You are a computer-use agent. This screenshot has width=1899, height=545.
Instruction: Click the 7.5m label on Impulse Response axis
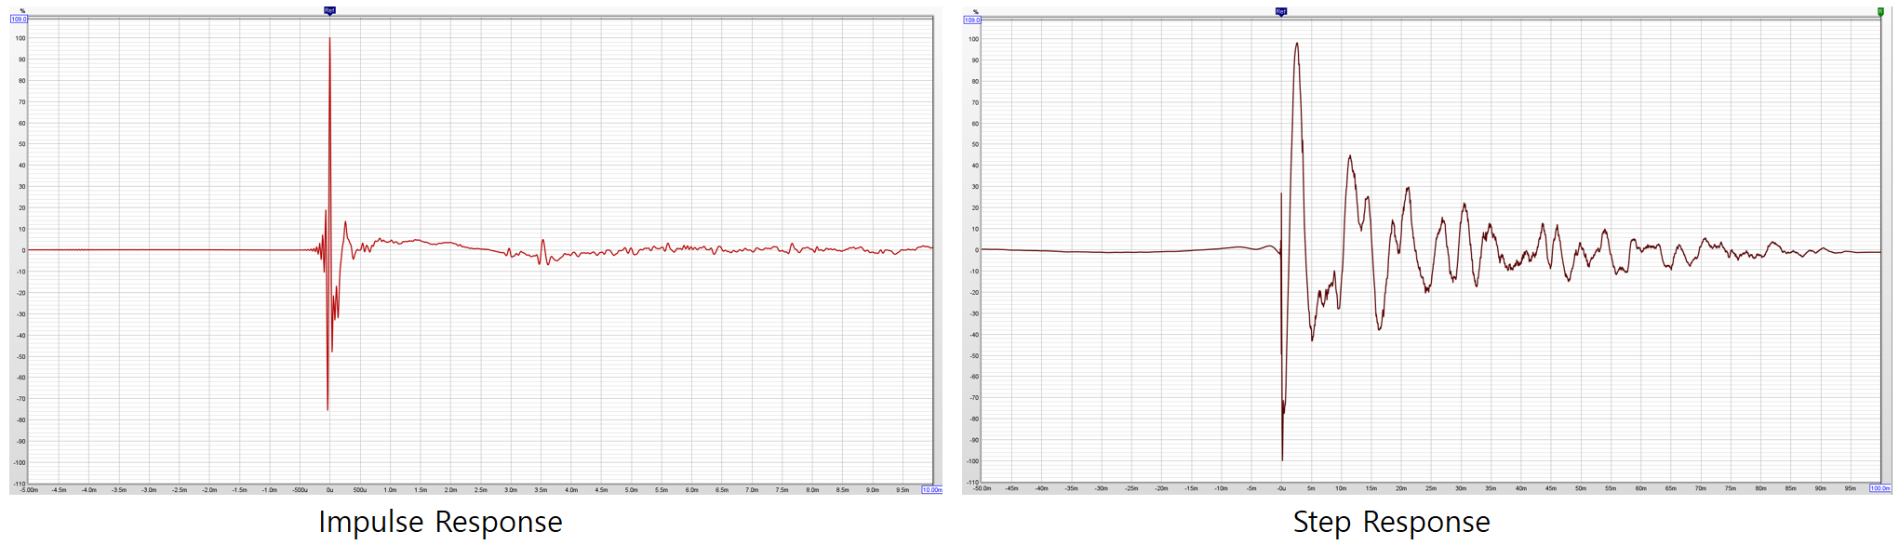pos(782,489)
